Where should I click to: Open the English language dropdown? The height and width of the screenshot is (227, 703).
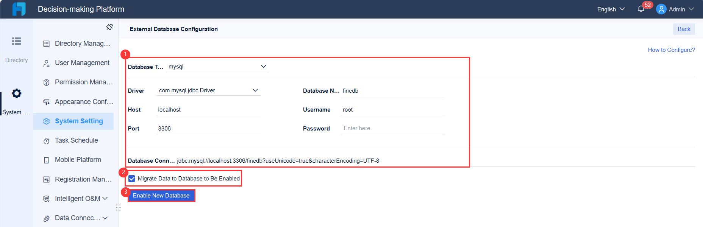click(x=611, y=9)
